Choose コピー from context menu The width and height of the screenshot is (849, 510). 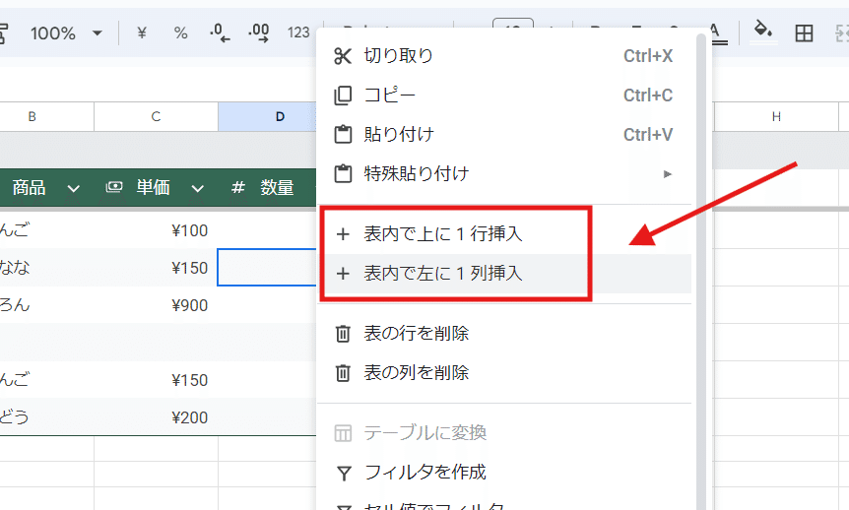tap(504, 96)
